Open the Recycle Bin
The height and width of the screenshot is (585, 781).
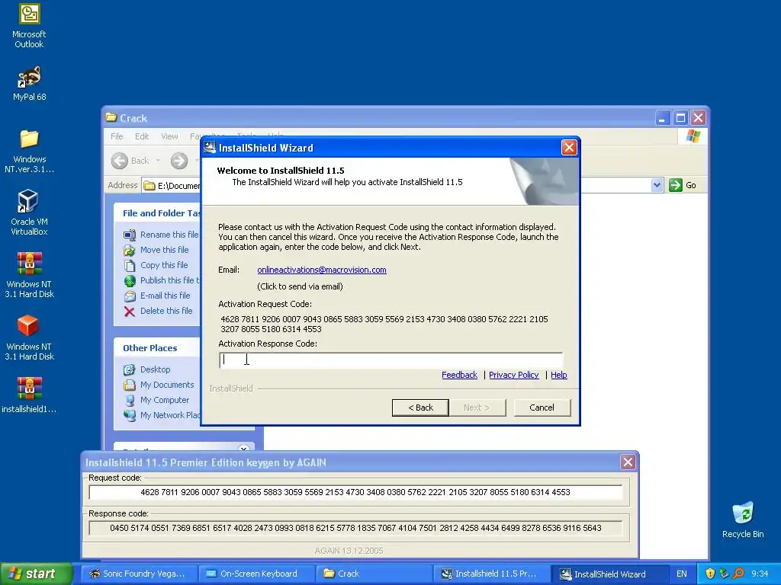pos(743,519)
